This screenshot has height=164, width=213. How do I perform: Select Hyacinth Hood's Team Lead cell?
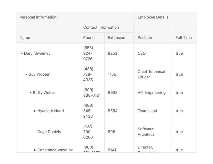pyautogui.click(x=147, y=111)
